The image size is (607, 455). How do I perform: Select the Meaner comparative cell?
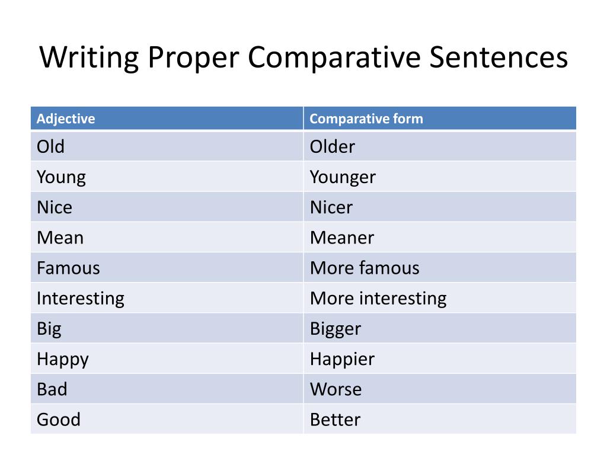(440, 237)
